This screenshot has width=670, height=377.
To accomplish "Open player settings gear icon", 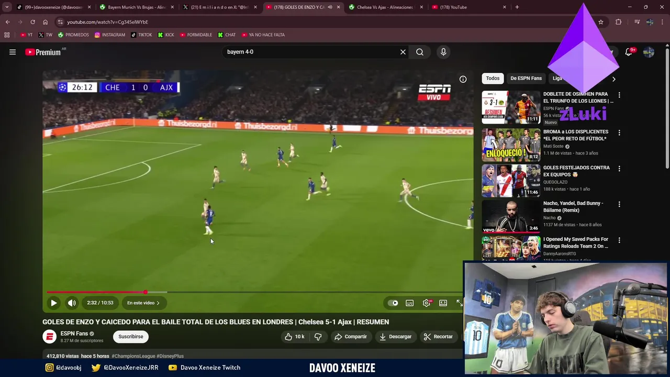I will coord(427,303).
